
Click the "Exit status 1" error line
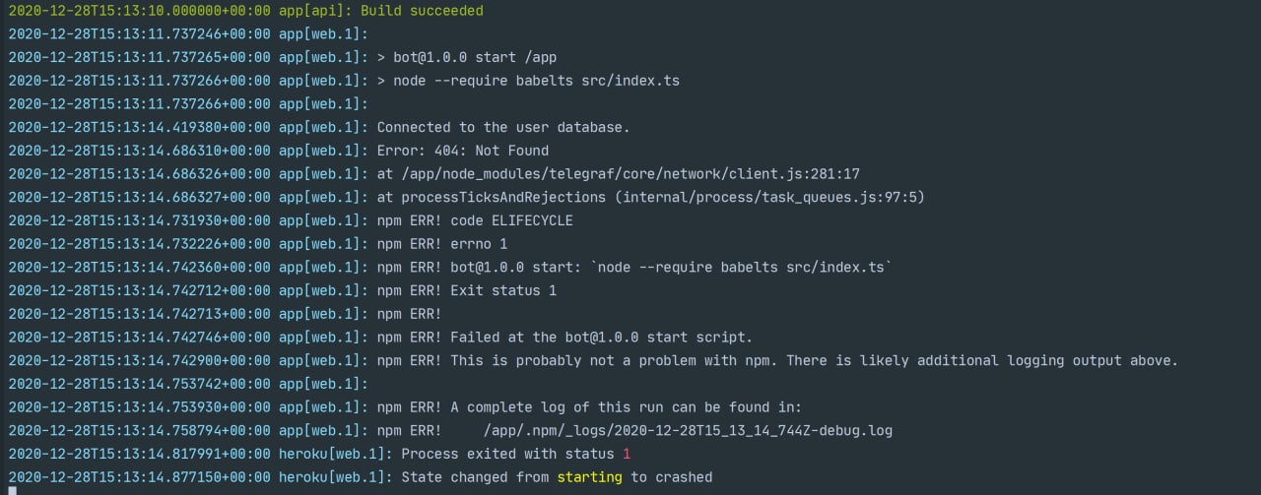point(502,290)
